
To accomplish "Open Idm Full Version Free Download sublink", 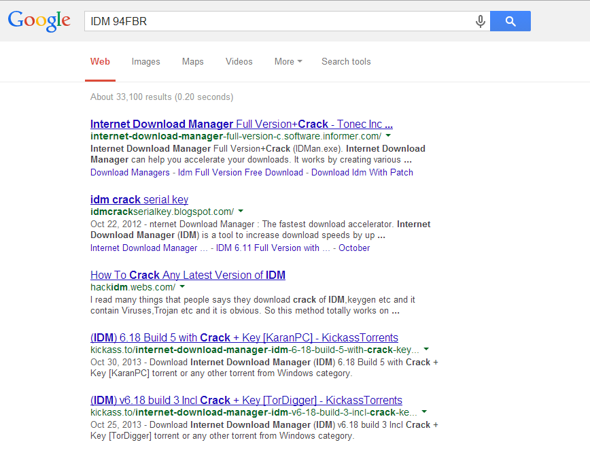I will [241, 173].
